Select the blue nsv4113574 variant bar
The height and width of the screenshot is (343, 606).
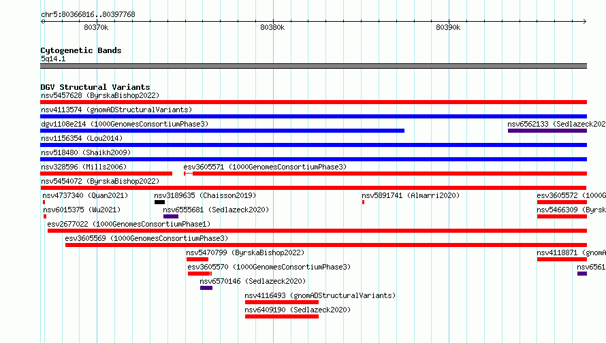(x=313, y=116)
